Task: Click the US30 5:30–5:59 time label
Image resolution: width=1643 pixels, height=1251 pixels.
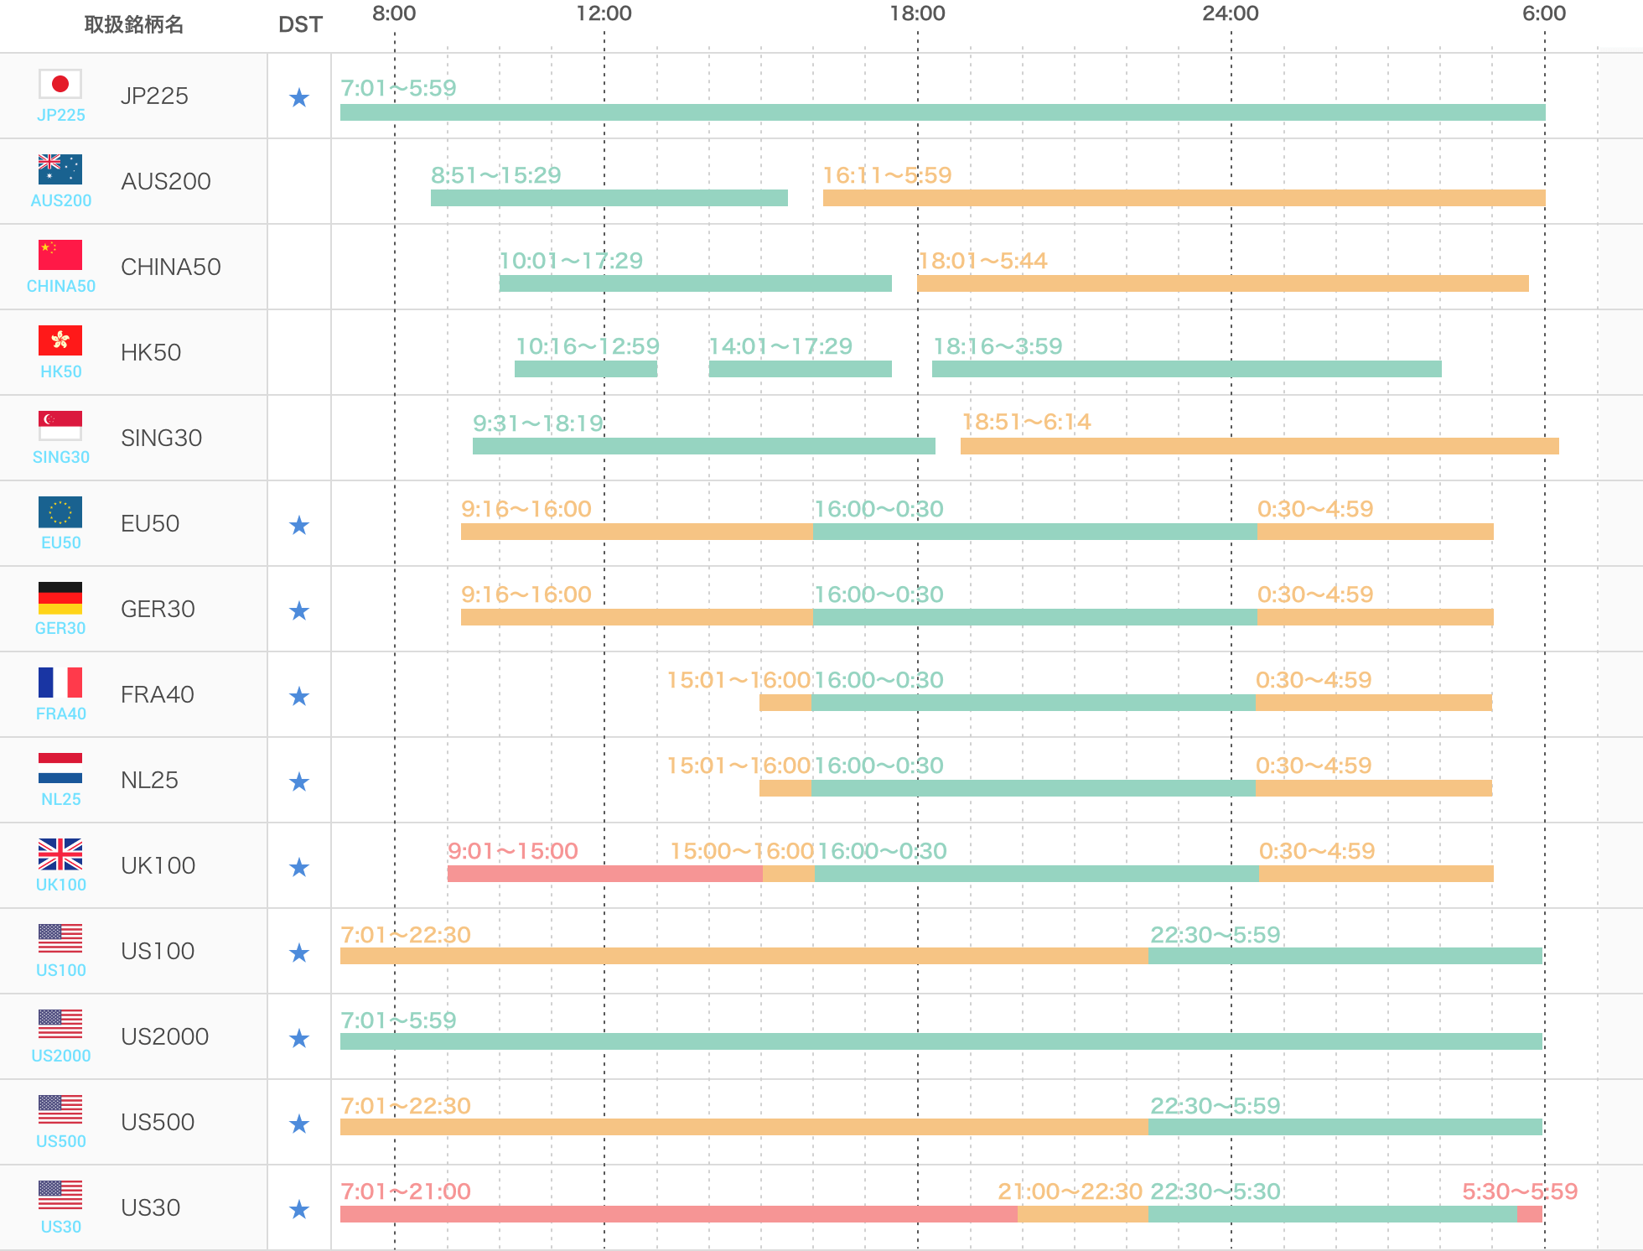Action: [x=1520, y=1191]
